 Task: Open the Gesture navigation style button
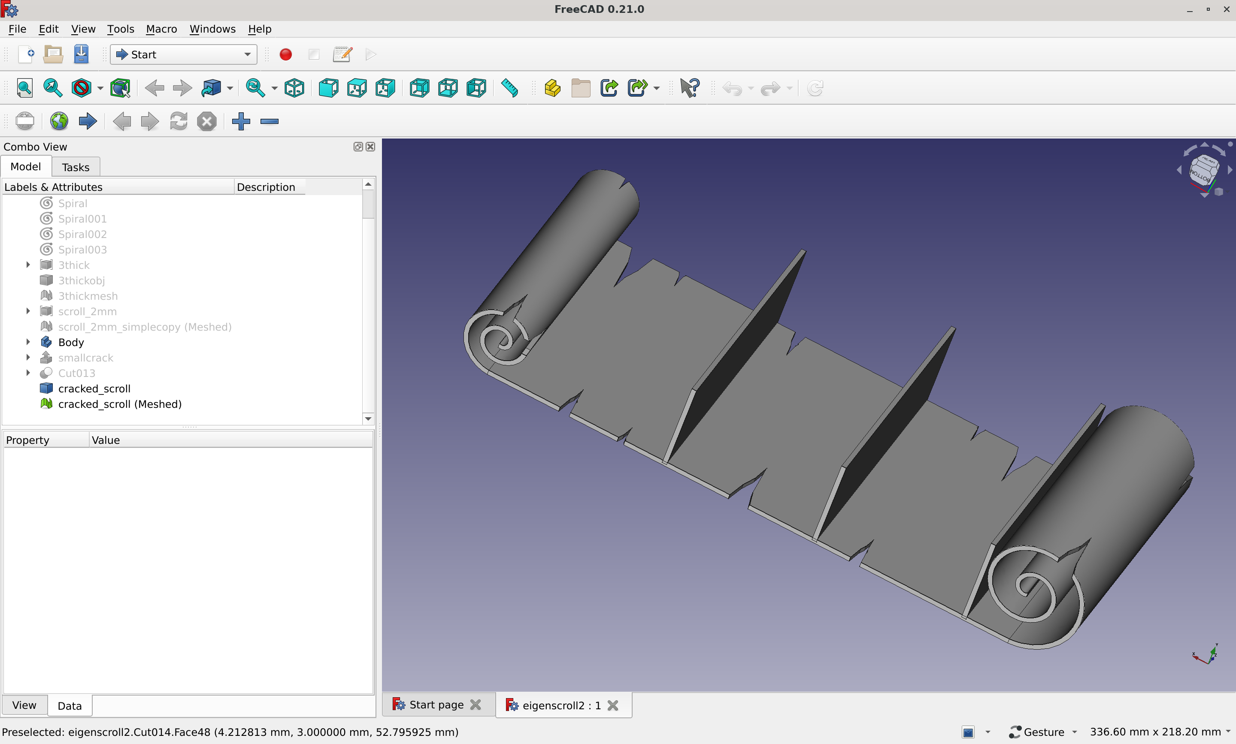1043,732
